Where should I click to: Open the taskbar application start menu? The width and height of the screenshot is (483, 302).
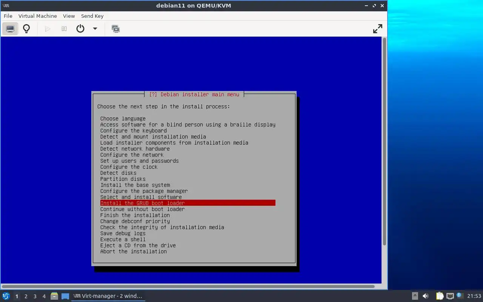[x=6, y=296]
